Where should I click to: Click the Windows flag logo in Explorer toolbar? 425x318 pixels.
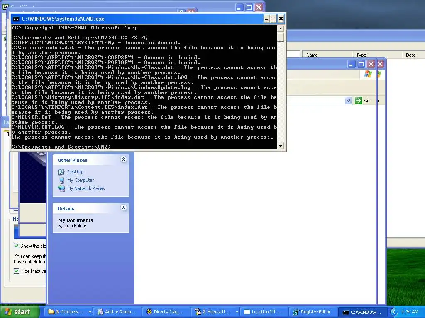(368, 74)
